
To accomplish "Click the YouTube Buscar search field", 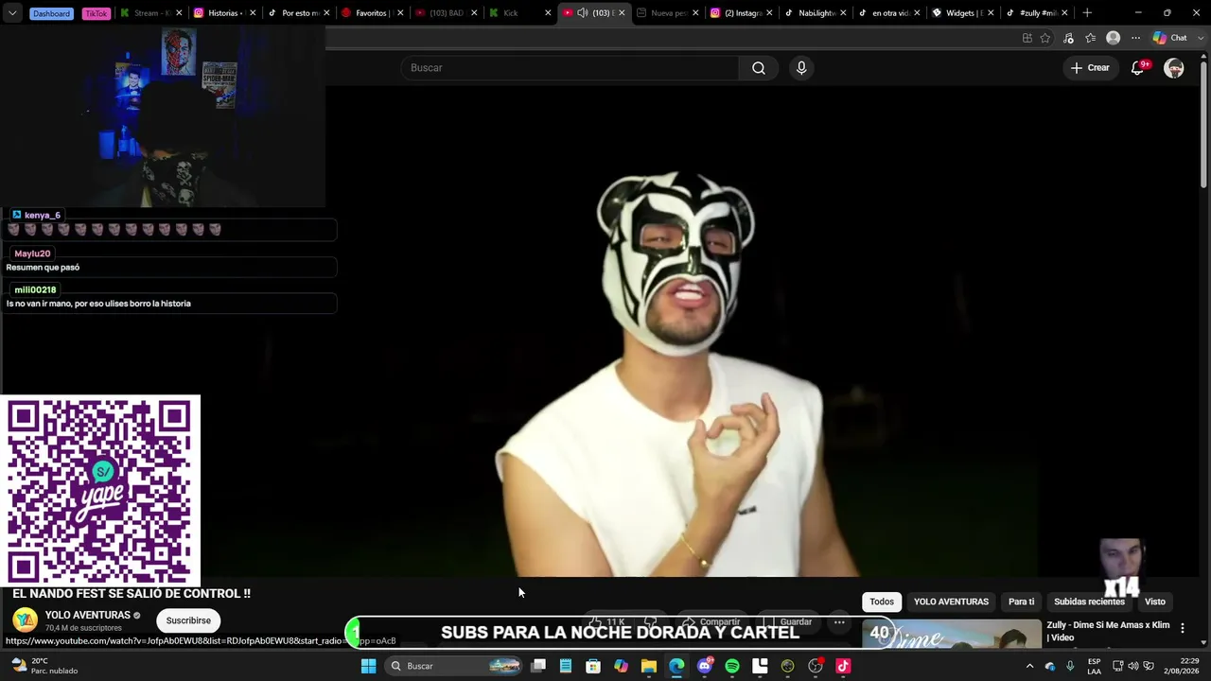I will [x=570, y=68].
